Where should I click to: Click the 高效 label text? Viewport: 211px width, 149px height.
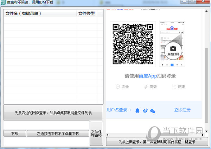[153, 87]
